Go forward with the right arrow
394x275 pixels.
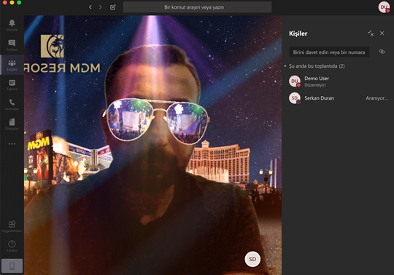[x=100, y=7]
